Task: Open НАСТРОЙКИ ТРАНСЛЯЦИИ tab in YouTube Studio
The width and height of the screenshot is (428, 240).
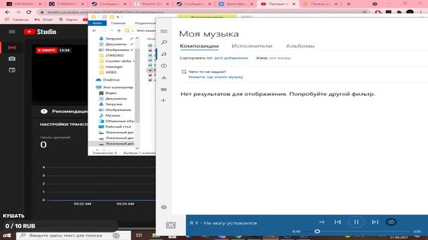Action: (64, 125)
